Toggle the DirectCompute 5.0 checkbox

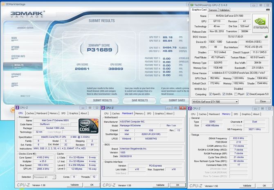(x=247, y=94)
